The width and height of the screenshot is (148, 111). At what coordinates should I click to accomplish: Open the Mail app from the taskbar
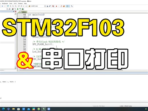(x=28, y=109)
